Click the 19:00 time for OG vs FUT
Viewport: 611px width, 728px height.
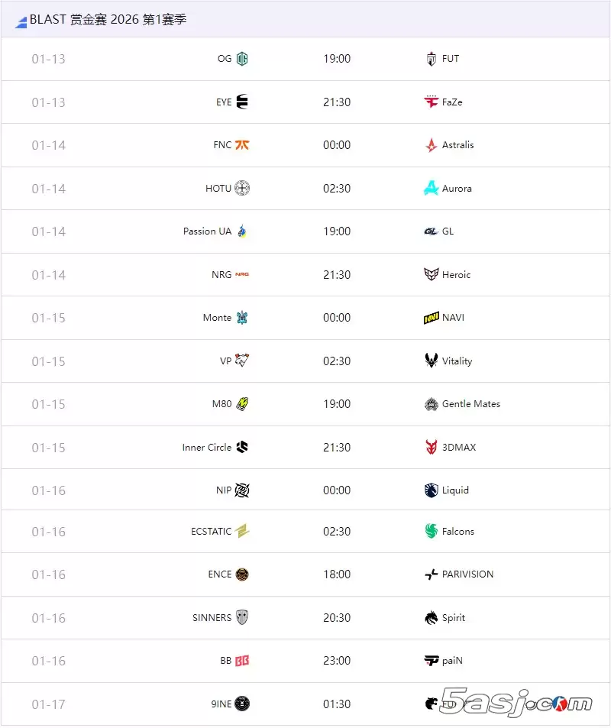click(x=337, y=59)
